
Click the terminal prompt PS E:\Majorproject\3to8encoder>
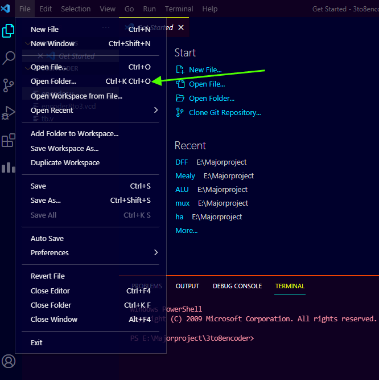[192, 338]
